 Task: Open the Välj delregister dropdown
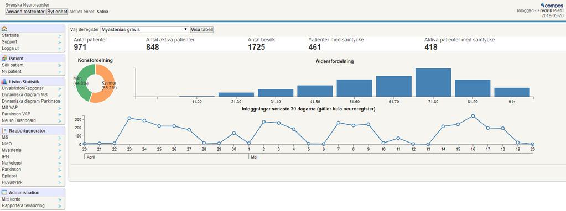144,29
